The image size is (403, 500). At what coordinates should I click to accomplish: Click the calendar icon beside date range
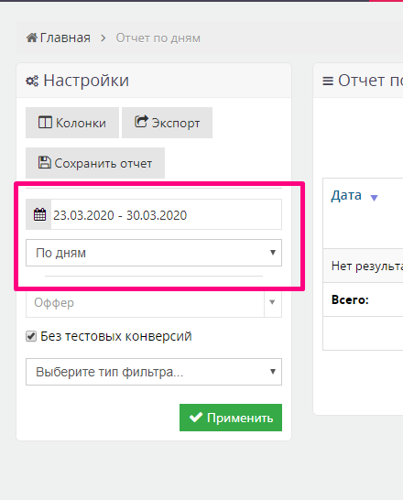tap(40, 214)
